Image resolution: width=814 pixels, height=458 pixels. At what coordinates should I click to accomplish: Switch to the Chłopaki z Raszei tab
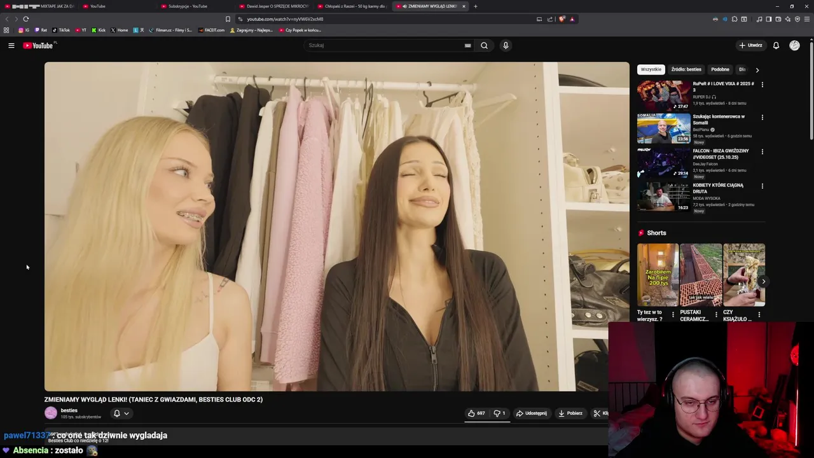[x=352, y=6]
